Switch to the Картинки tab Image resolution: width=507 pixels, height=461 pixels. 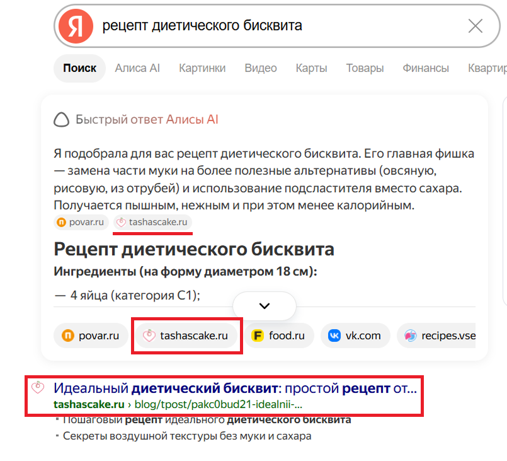[202, 68]
